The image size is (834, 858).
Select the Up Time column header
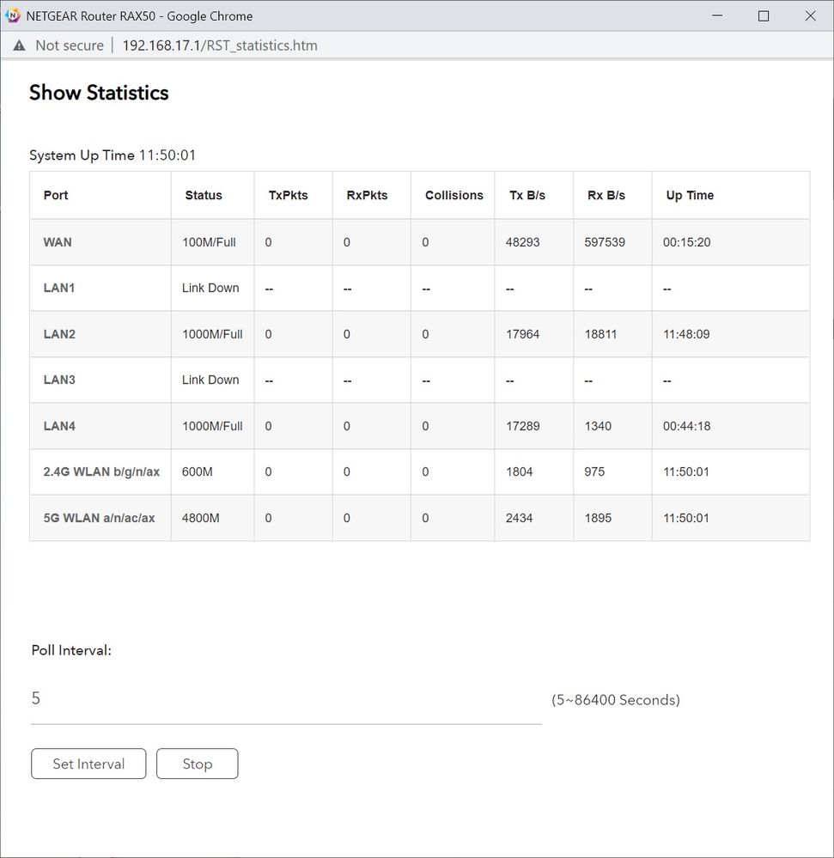690,196
